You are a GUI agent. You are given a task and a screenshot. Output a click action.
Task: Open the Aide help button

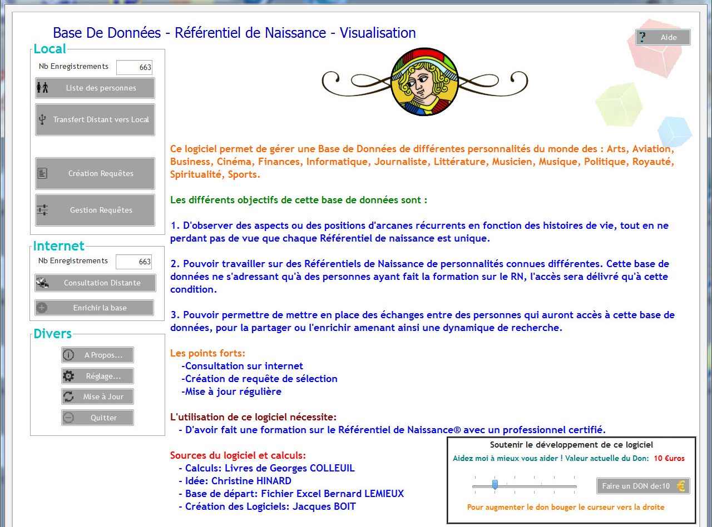pyautogui.click(x=663, y=37)
